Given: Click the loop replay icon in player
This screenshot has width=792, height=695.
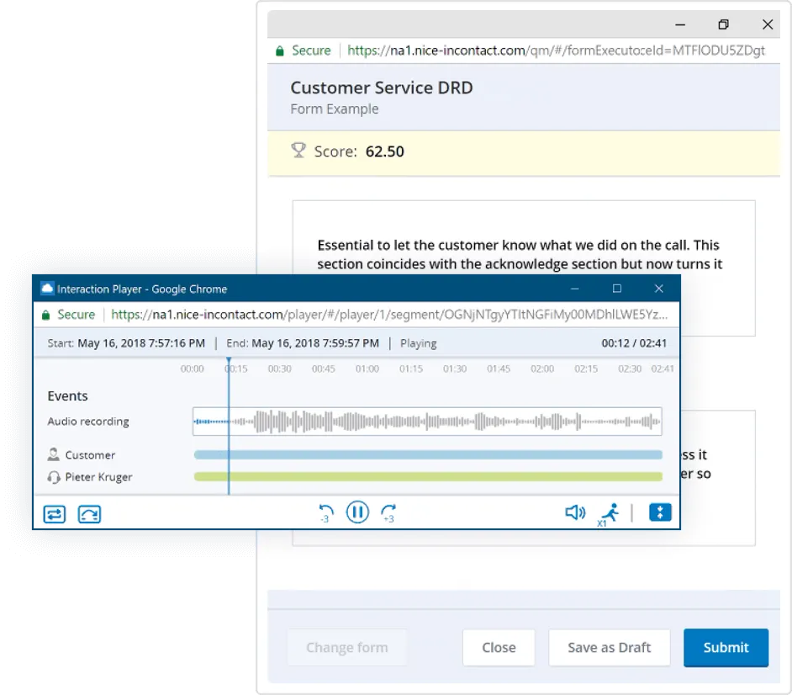Looking at the screenshot, I should coord(89,513).
